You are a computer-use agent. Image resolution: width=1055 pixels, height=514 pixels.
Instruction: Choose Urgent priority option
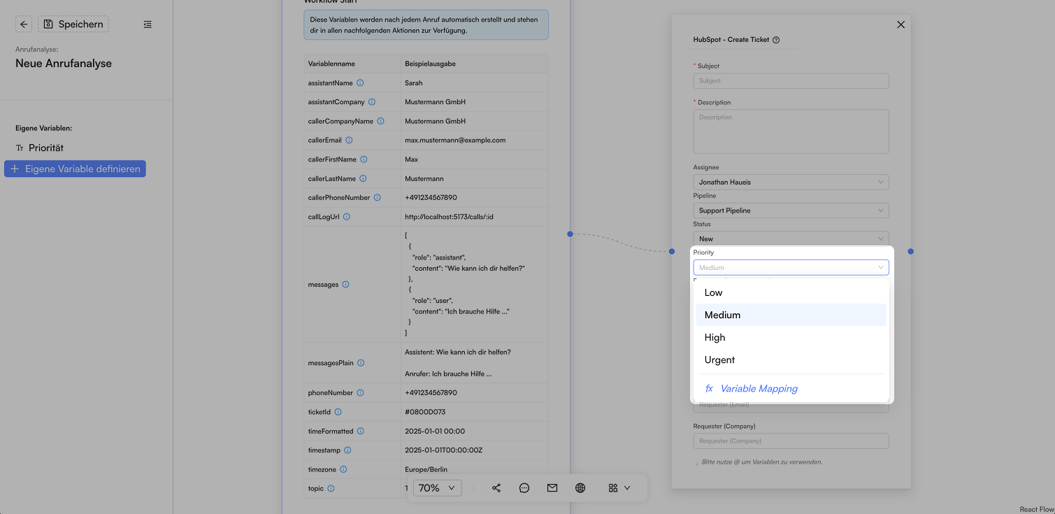791,359
